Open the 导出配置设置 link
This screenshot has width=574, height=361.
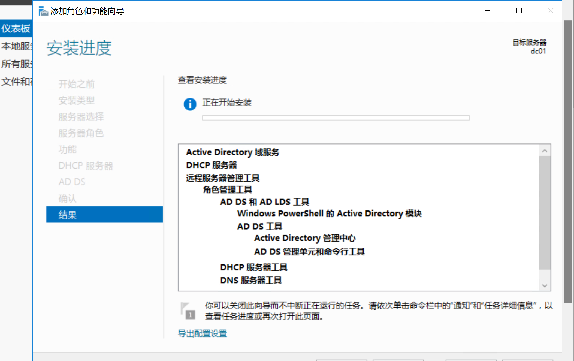pyautogui.click(x=203, y=333)
